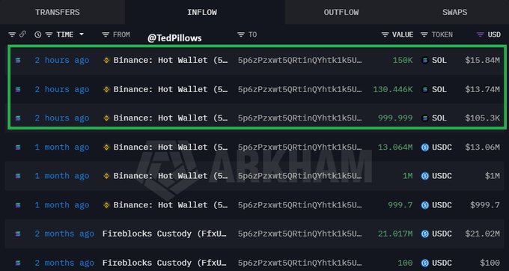Click Solana chain icon on 999.999 SOL row
509x271 pixels.
click(18, 118)
